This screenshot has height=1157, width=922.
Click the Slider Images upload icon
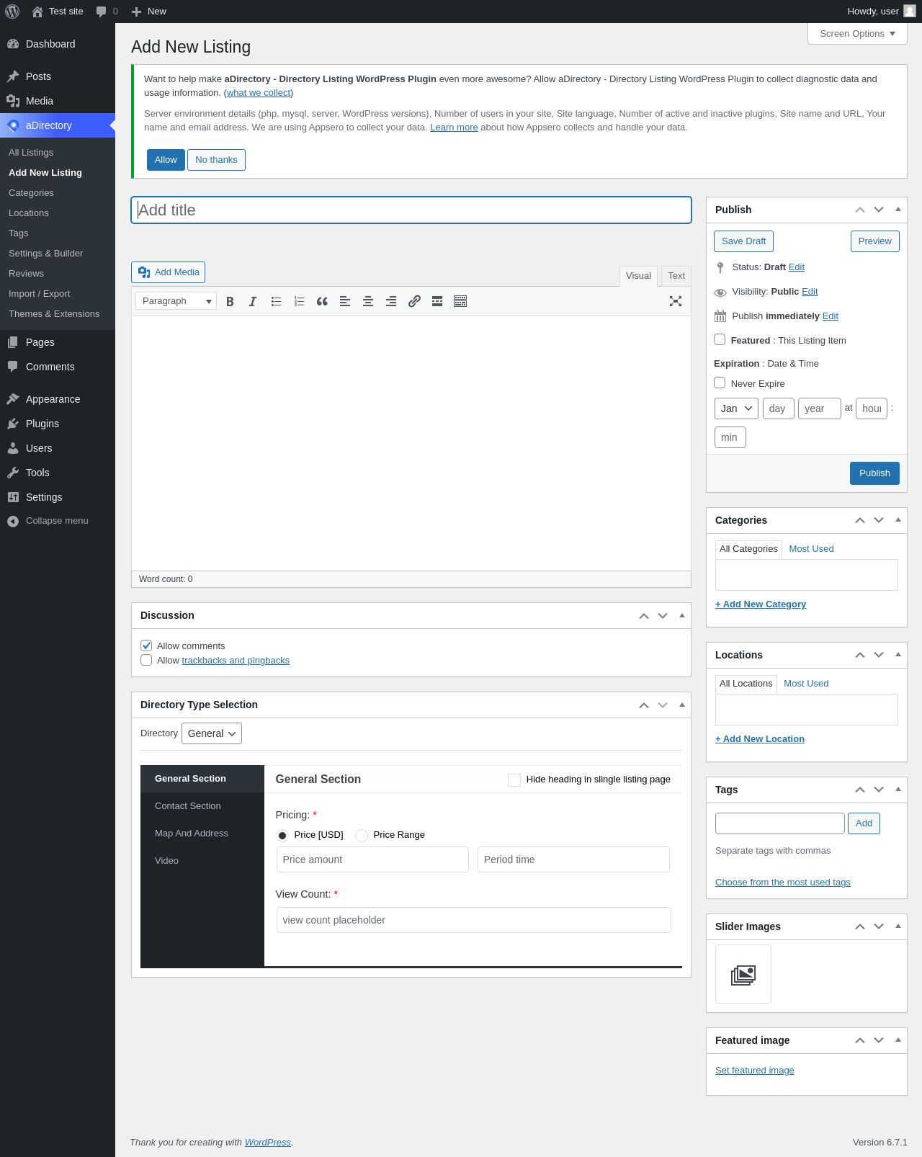(x=743, y=974)
